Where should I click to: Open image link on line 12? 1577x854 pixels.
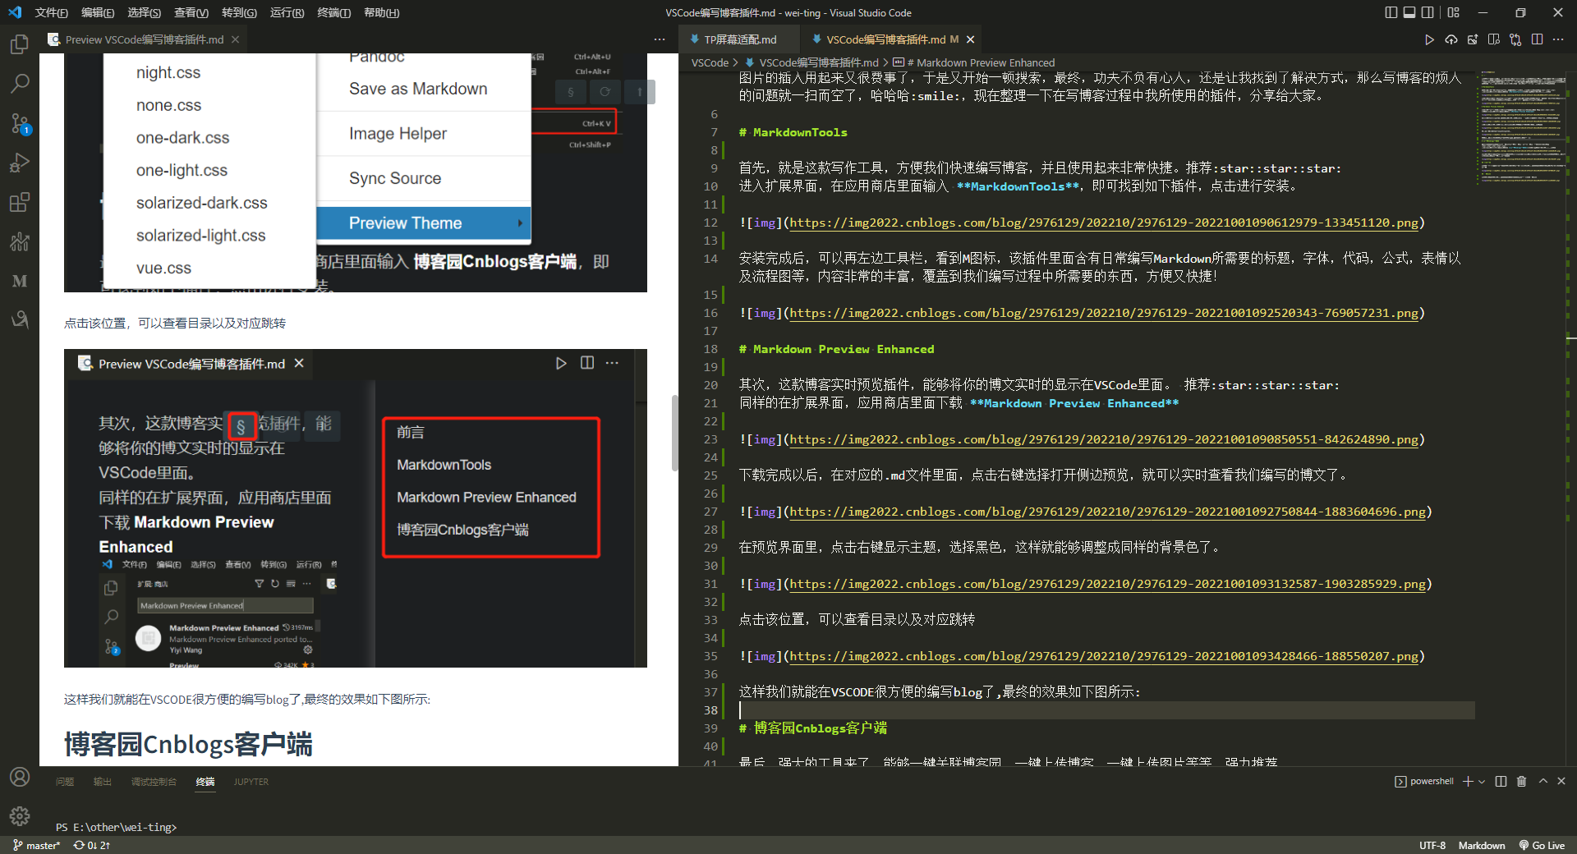coord(1104,223)
